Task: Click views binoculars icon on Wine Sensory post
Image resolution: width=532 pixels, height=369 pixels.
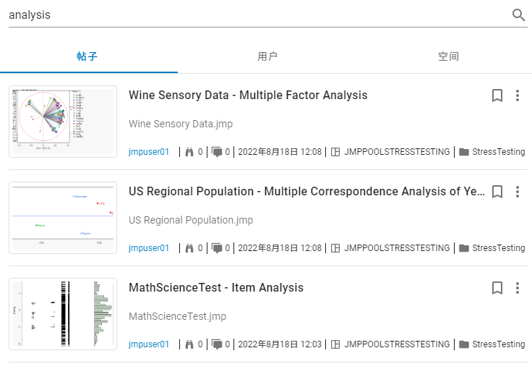Action: coord(189,152)
